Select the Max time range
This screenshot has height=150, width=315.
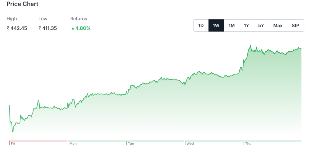(278, 26)
